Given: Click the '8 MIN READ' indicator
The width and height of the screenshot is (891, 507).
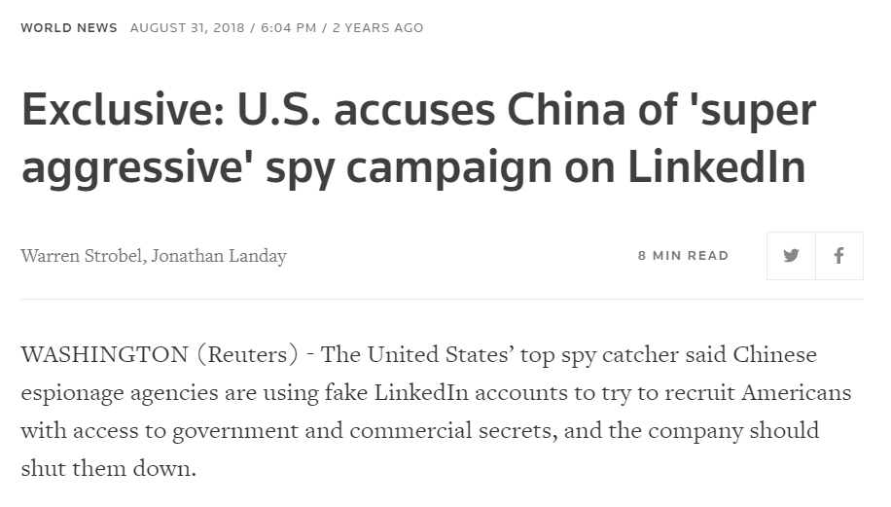Looking at the screenshot, I should (x=683, y=256).
